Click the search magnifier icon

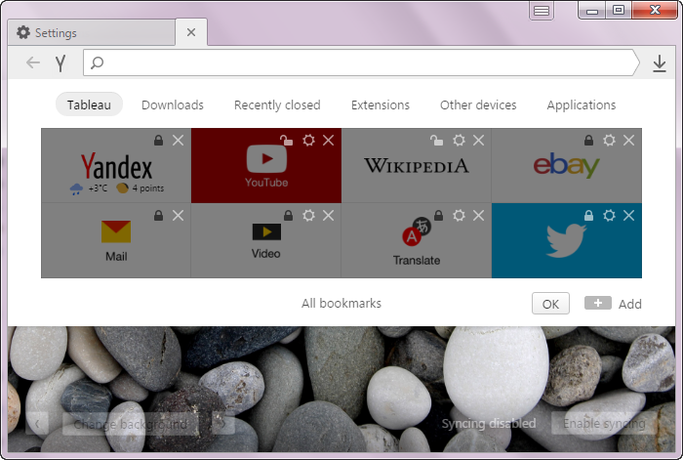coord(98,63)
